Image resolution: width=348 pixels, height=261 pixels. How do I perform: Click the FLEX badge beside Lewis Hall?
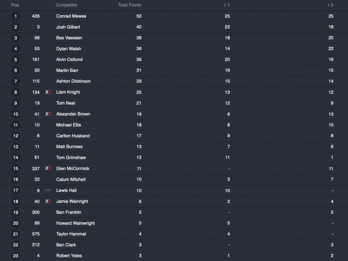[48, 190]
